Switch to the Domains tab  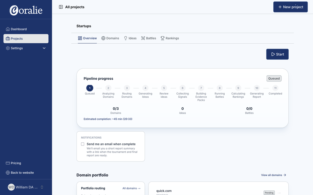110,38
